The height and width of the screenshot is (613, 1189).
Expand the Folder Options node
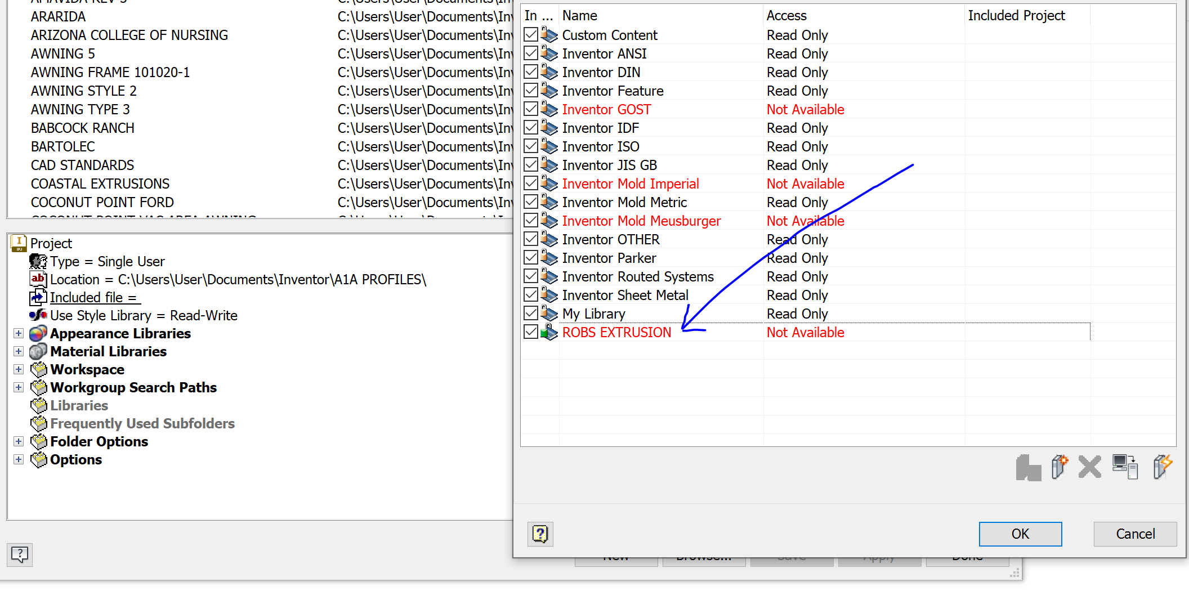(x=19, y=441)
